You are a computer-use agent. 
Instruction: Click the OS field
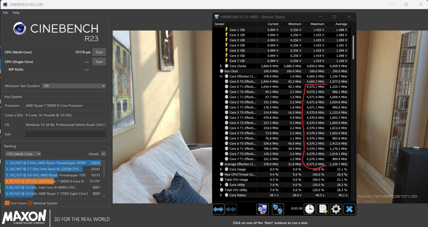point(65,125)
